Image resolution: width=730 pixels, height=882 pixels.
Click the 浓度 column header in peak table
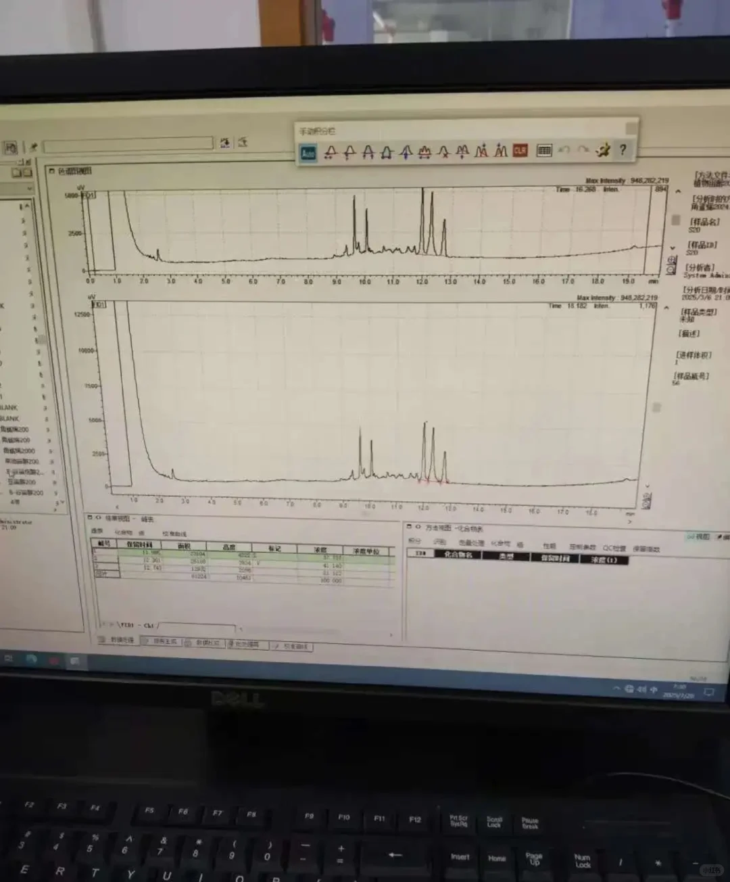click(320, 550)
